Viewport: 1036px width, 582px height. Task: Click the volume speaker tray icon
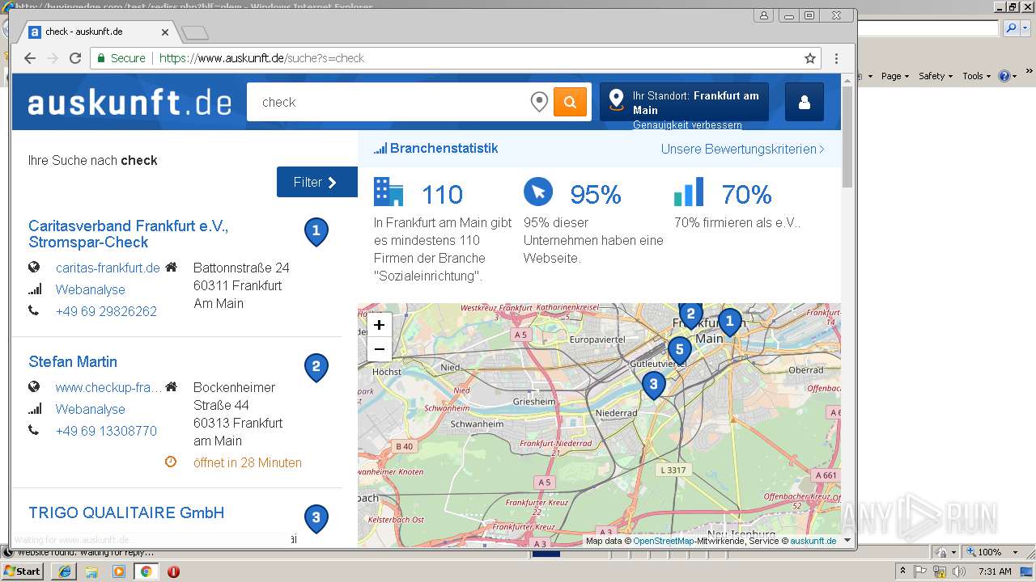(957, 571)
